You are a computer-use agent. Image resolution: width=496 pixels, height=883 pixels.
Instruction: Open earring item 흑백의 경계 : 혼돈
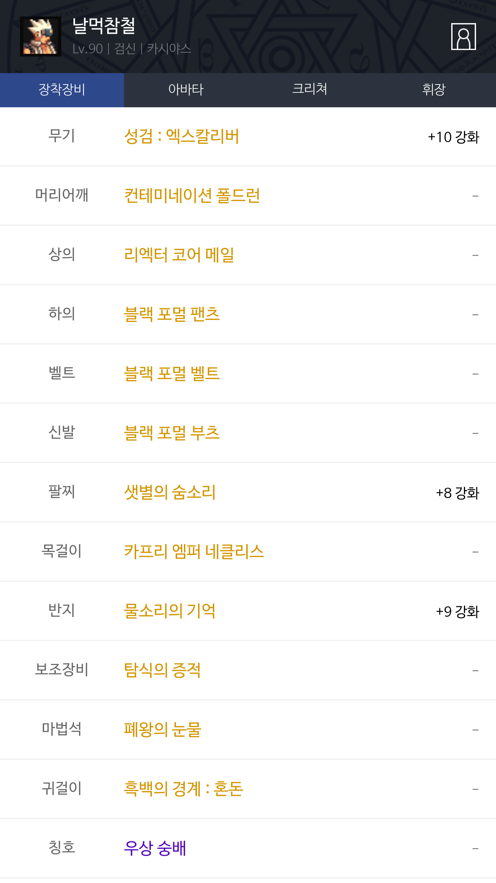184,789
